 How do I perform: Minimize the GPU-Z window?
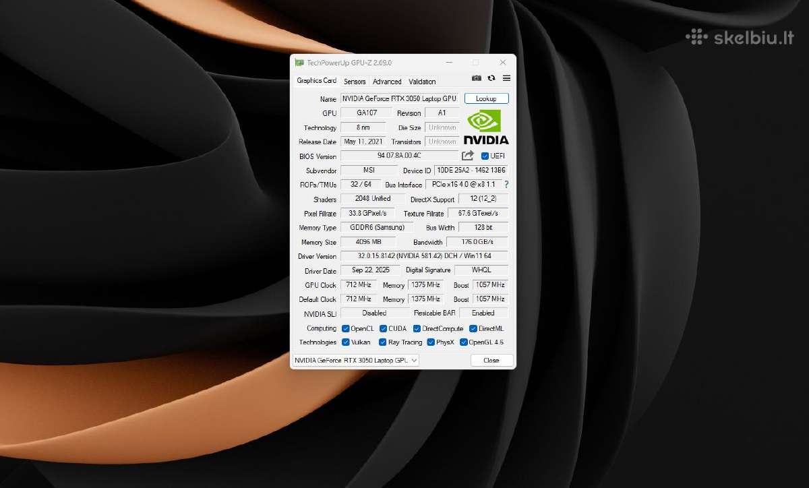449,63
